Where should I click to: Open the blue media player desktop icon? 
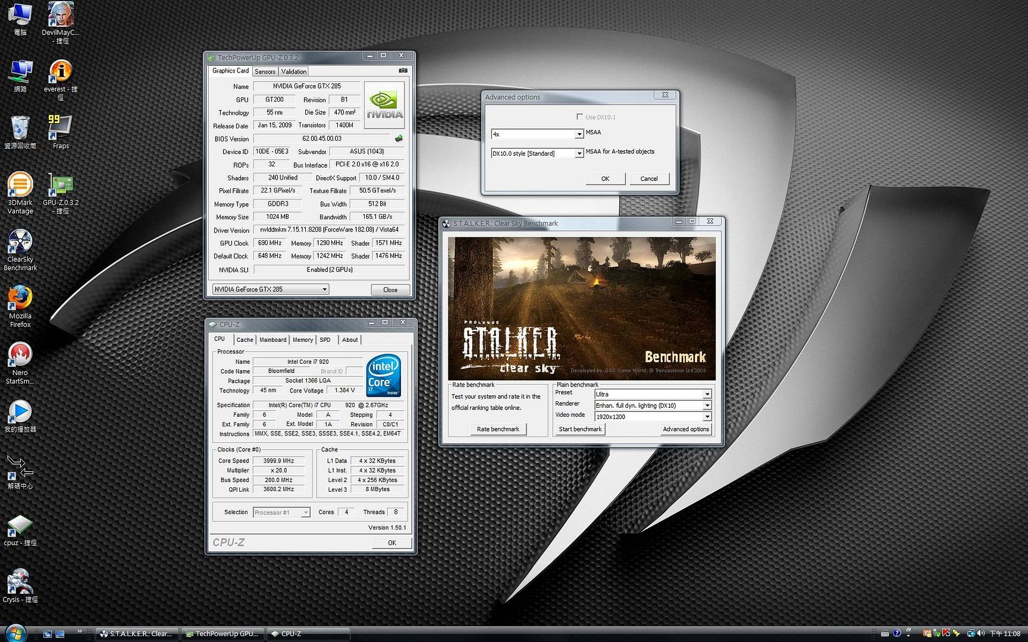pyautogui.click(x=20, y=416)
